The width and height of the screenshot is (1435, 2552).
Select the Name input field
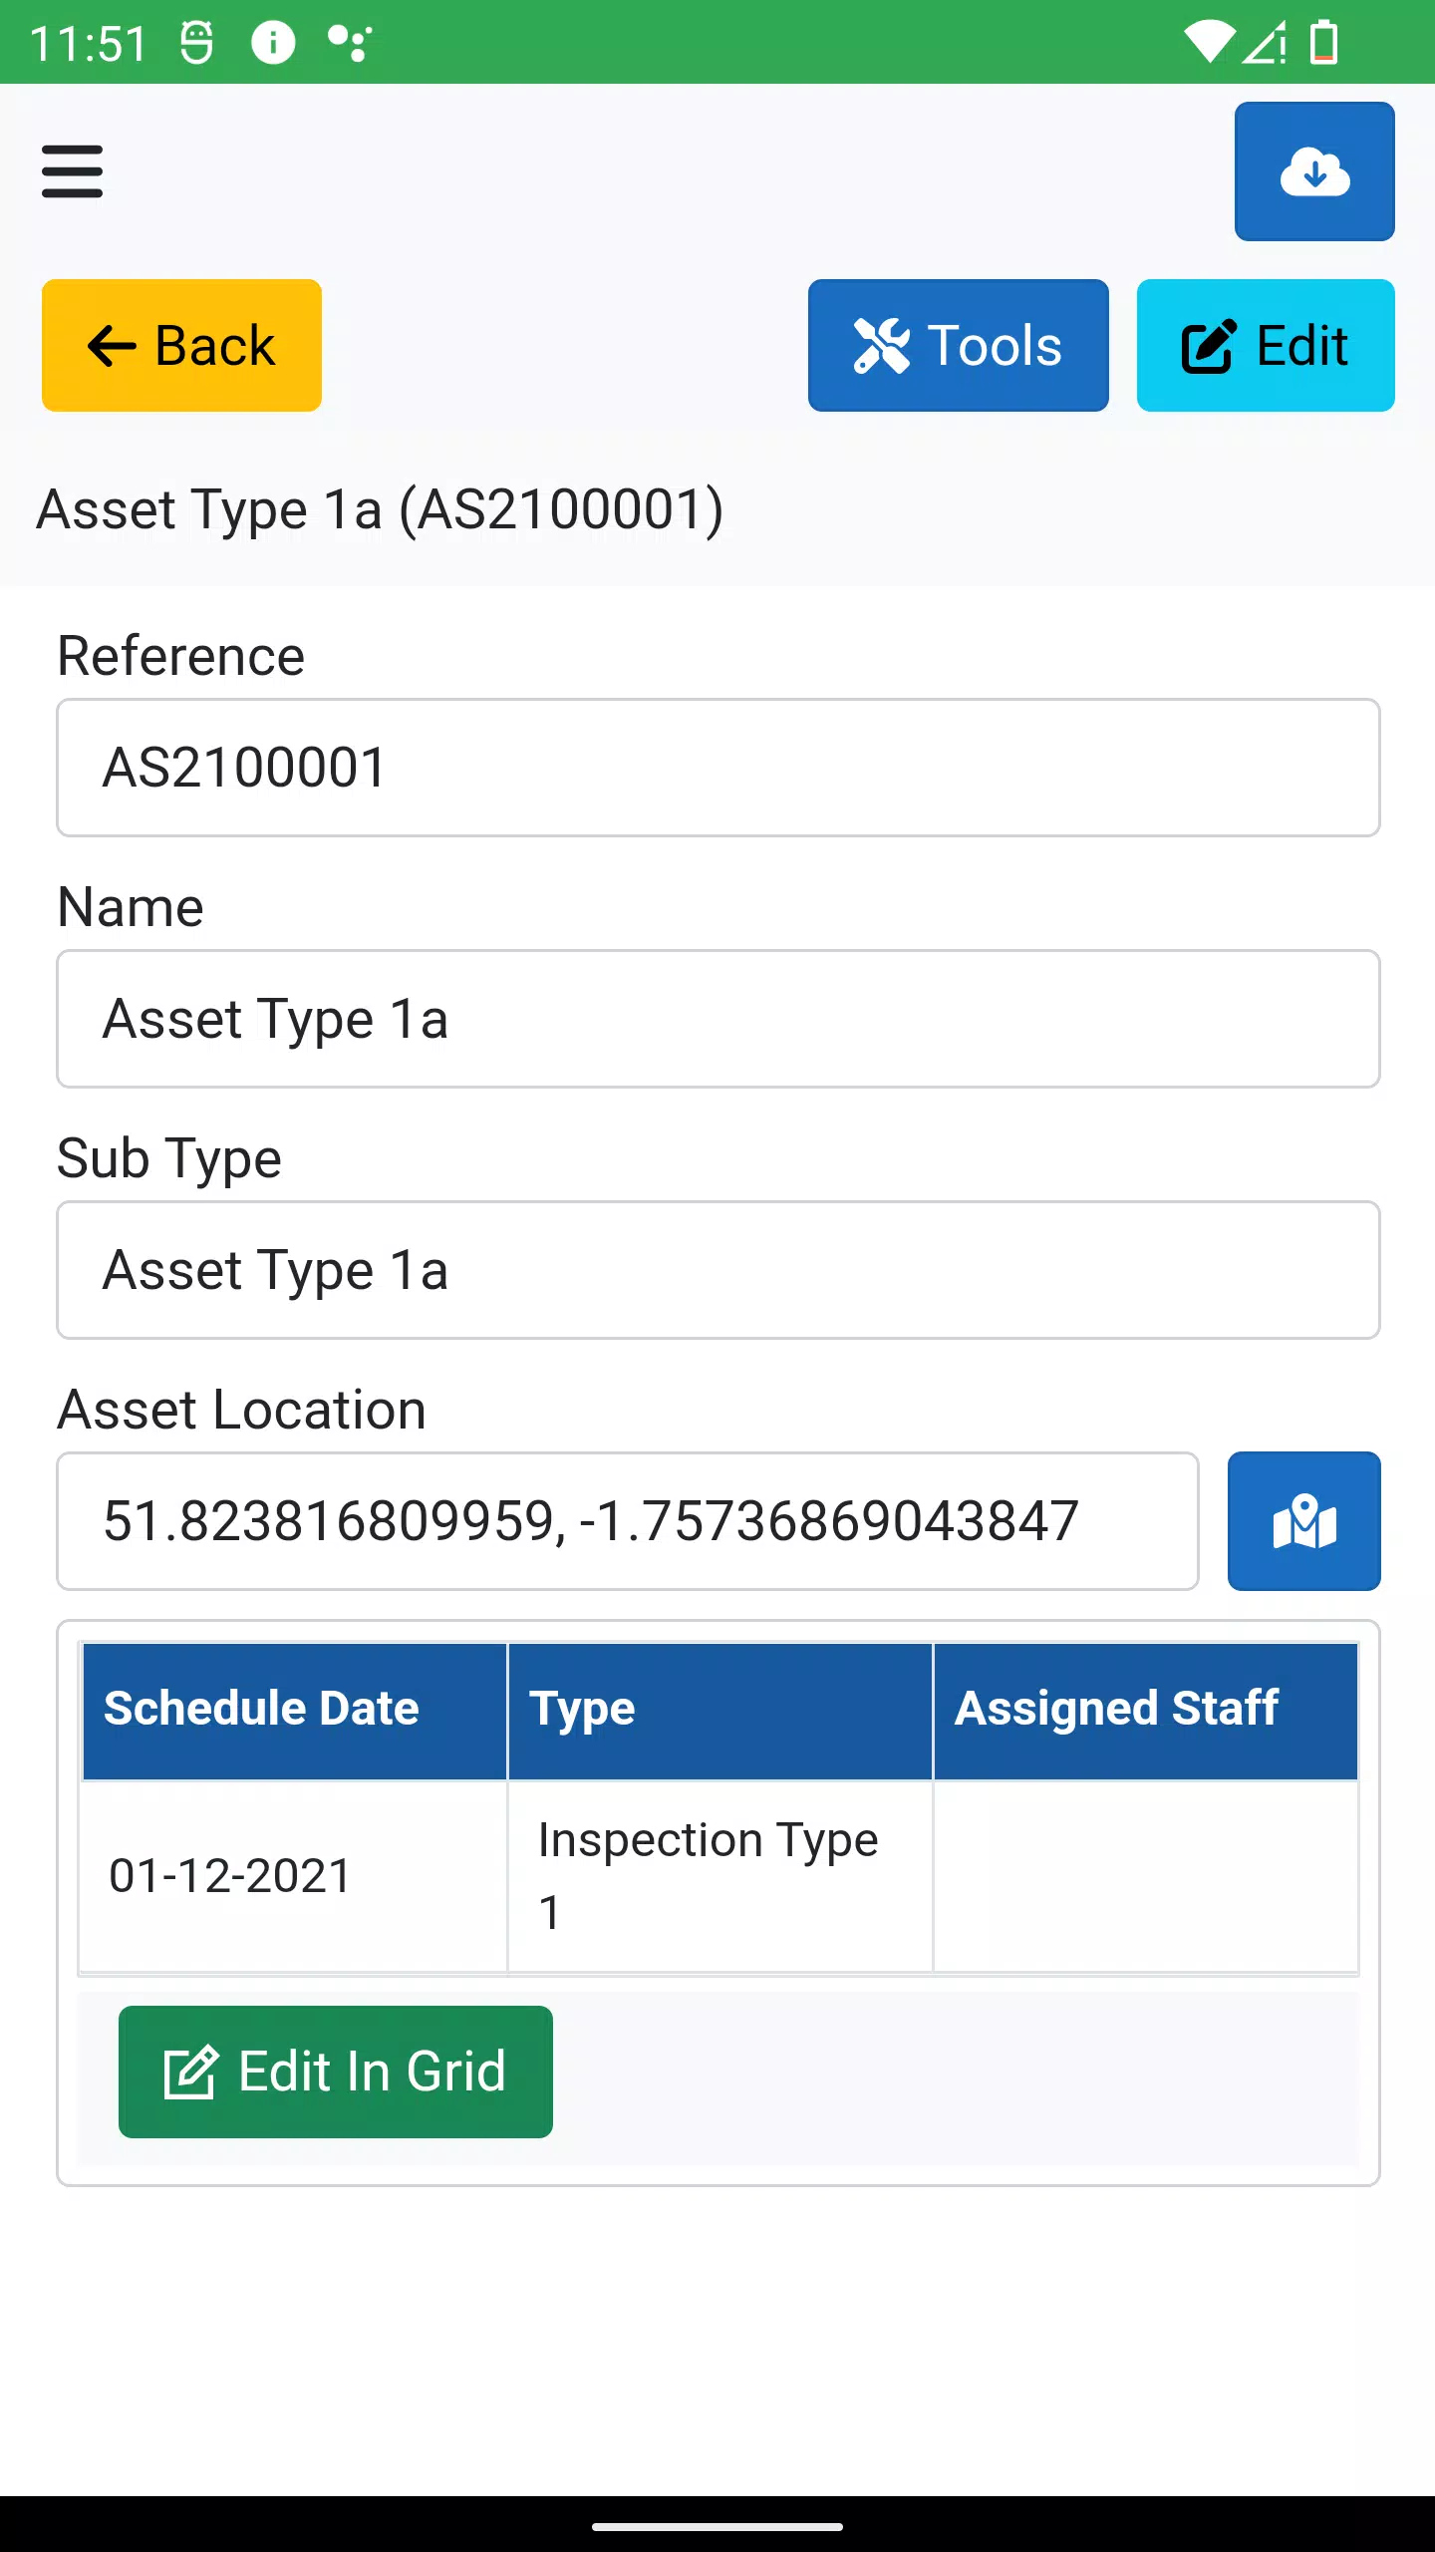point(717,1019)
